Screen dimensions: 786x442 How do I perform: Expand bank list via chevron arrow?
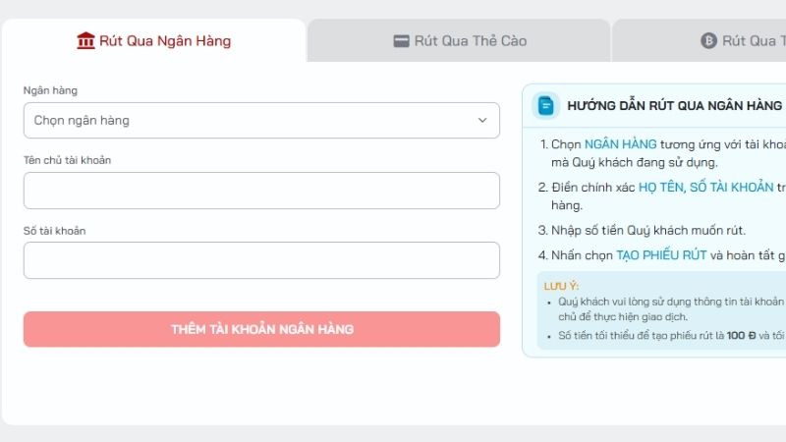tap(482, 120)
